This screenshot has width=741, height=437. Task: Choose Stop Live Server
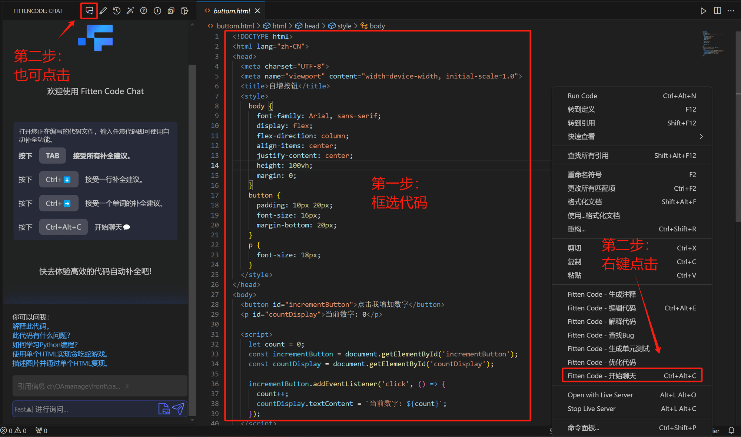(632, 409)
